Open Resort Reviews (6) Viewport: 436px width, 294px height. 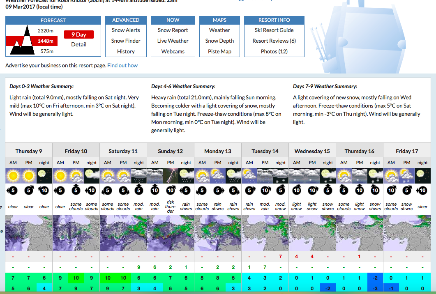[274, 41]
